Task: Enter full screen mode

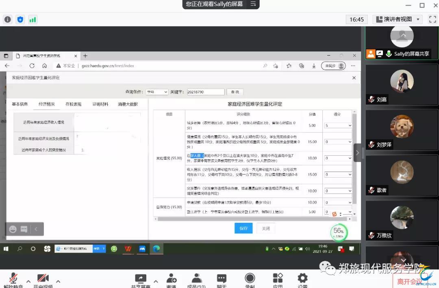Action: point(432,19)
